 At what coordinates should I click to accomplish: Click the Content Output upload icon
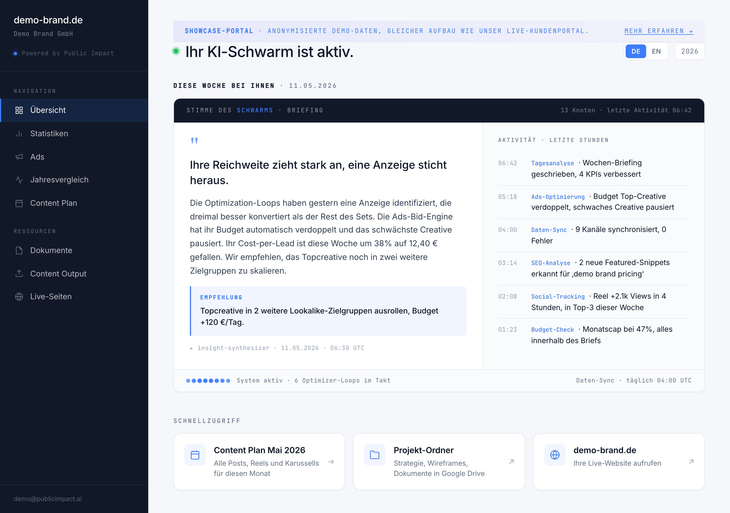(19, 274)
